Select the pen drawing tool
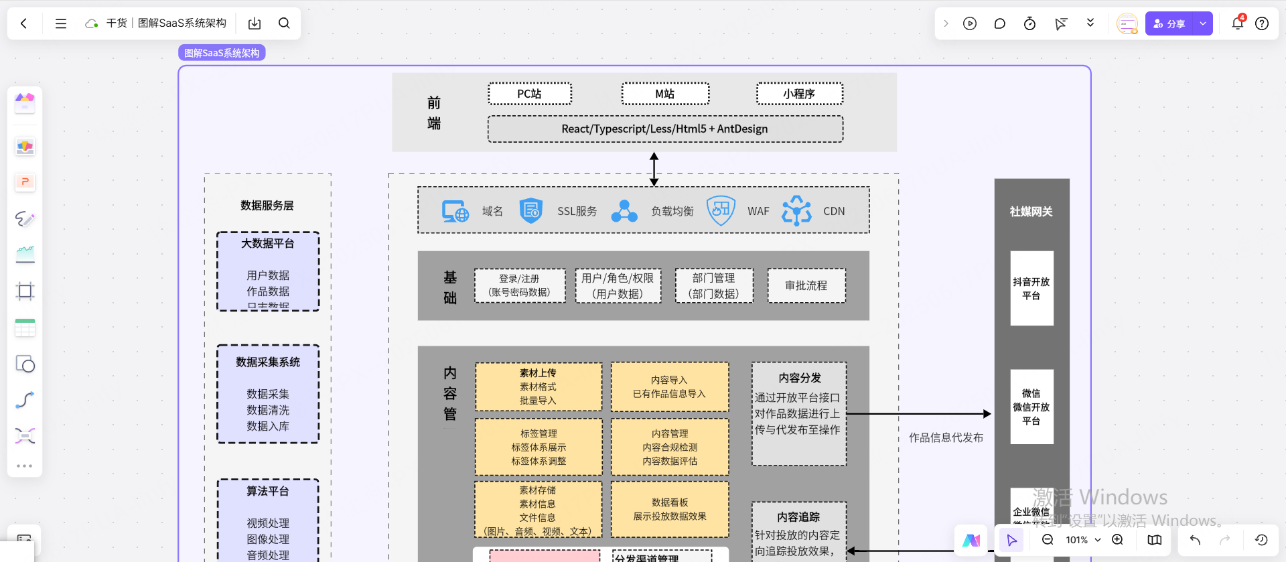 25,218
